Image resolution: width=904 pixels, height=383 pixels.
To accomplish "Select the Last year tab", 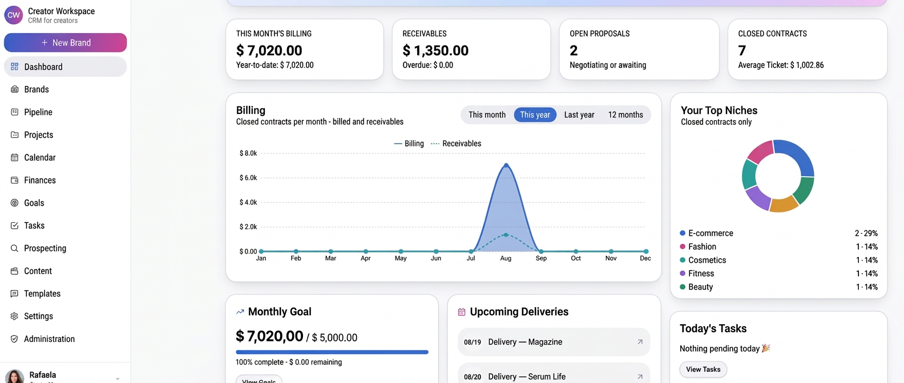I will [x=579, y=115].
